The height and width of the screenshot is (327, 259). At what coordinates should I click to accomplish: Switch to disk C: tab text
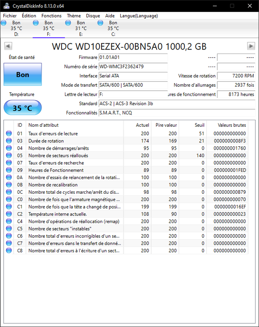click(113, 28)
